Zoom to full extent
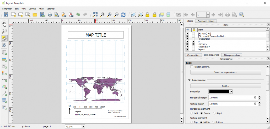 [x=95, y=15]
